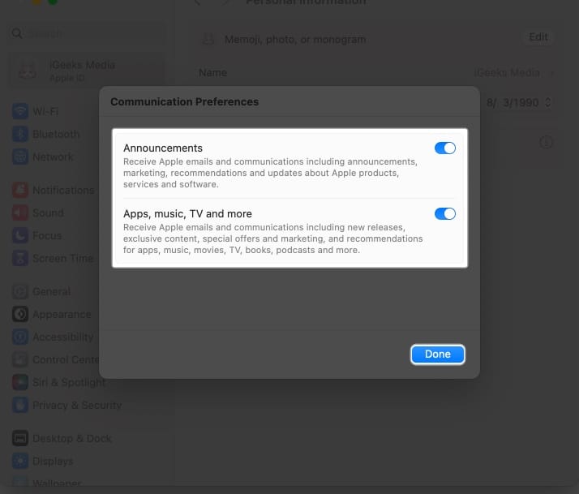Click the Announcements heading text
Viewport: 579px width, 494px height.
point(163,148)
